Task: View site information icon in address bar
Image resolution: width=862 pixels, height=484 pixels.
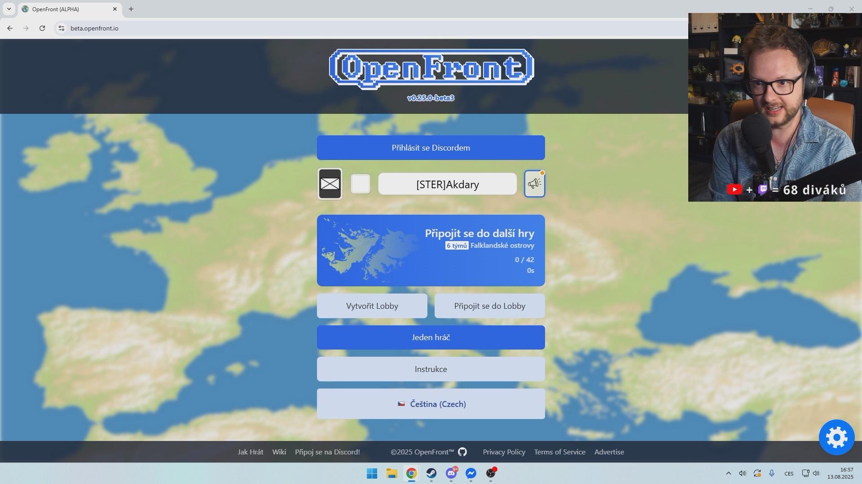Action: [x=62, y=28]
